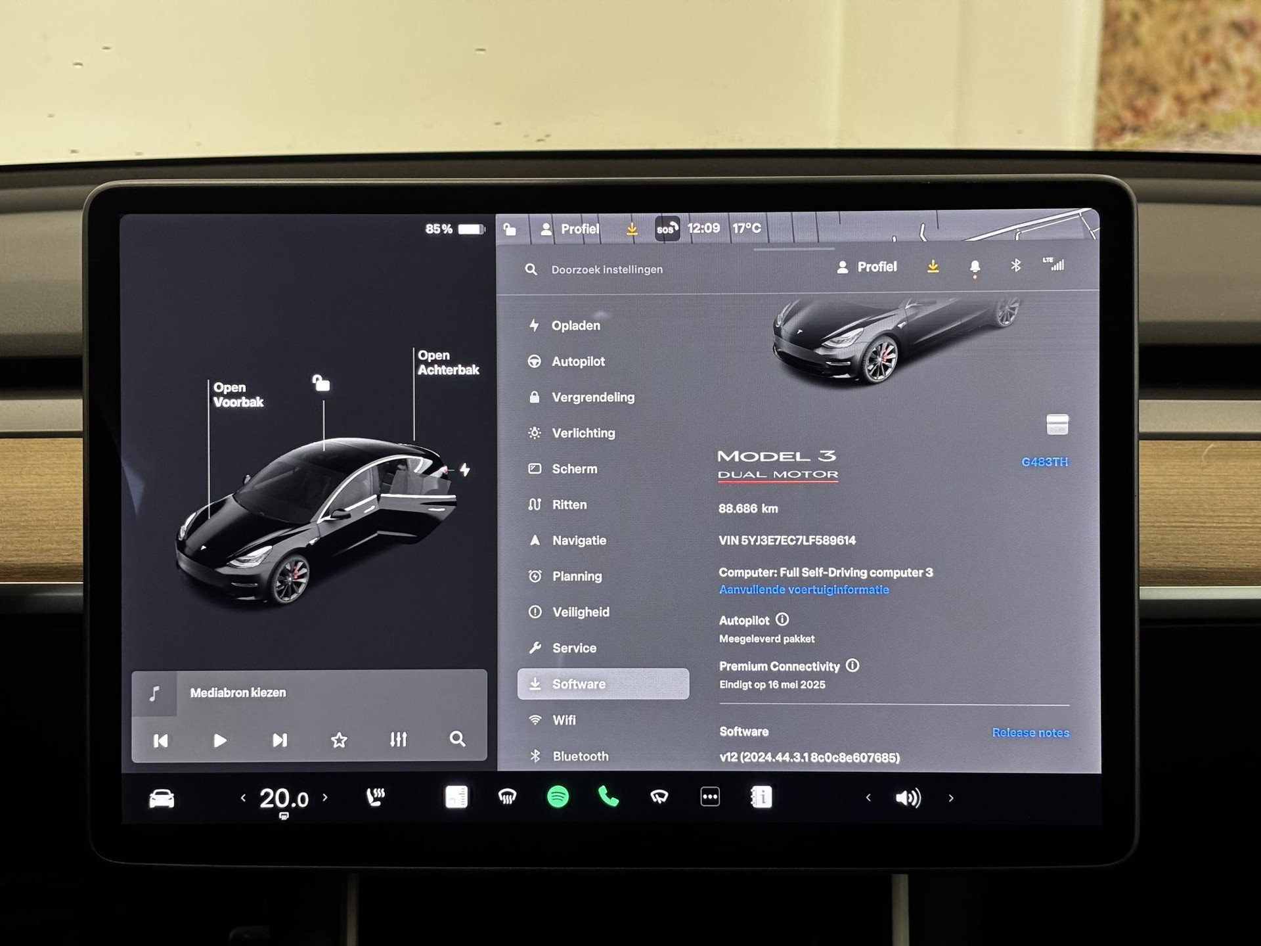Tap the SOS emergency icon
1261x946 pixels.
pos(667,229)
